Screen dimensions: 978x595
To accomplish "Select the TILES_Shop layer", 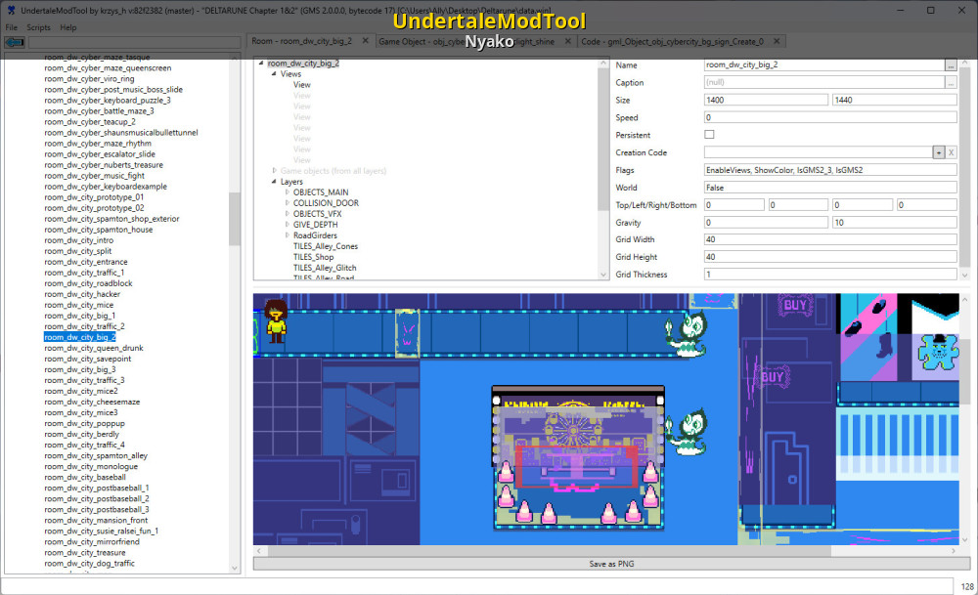I will coord(314,257).
